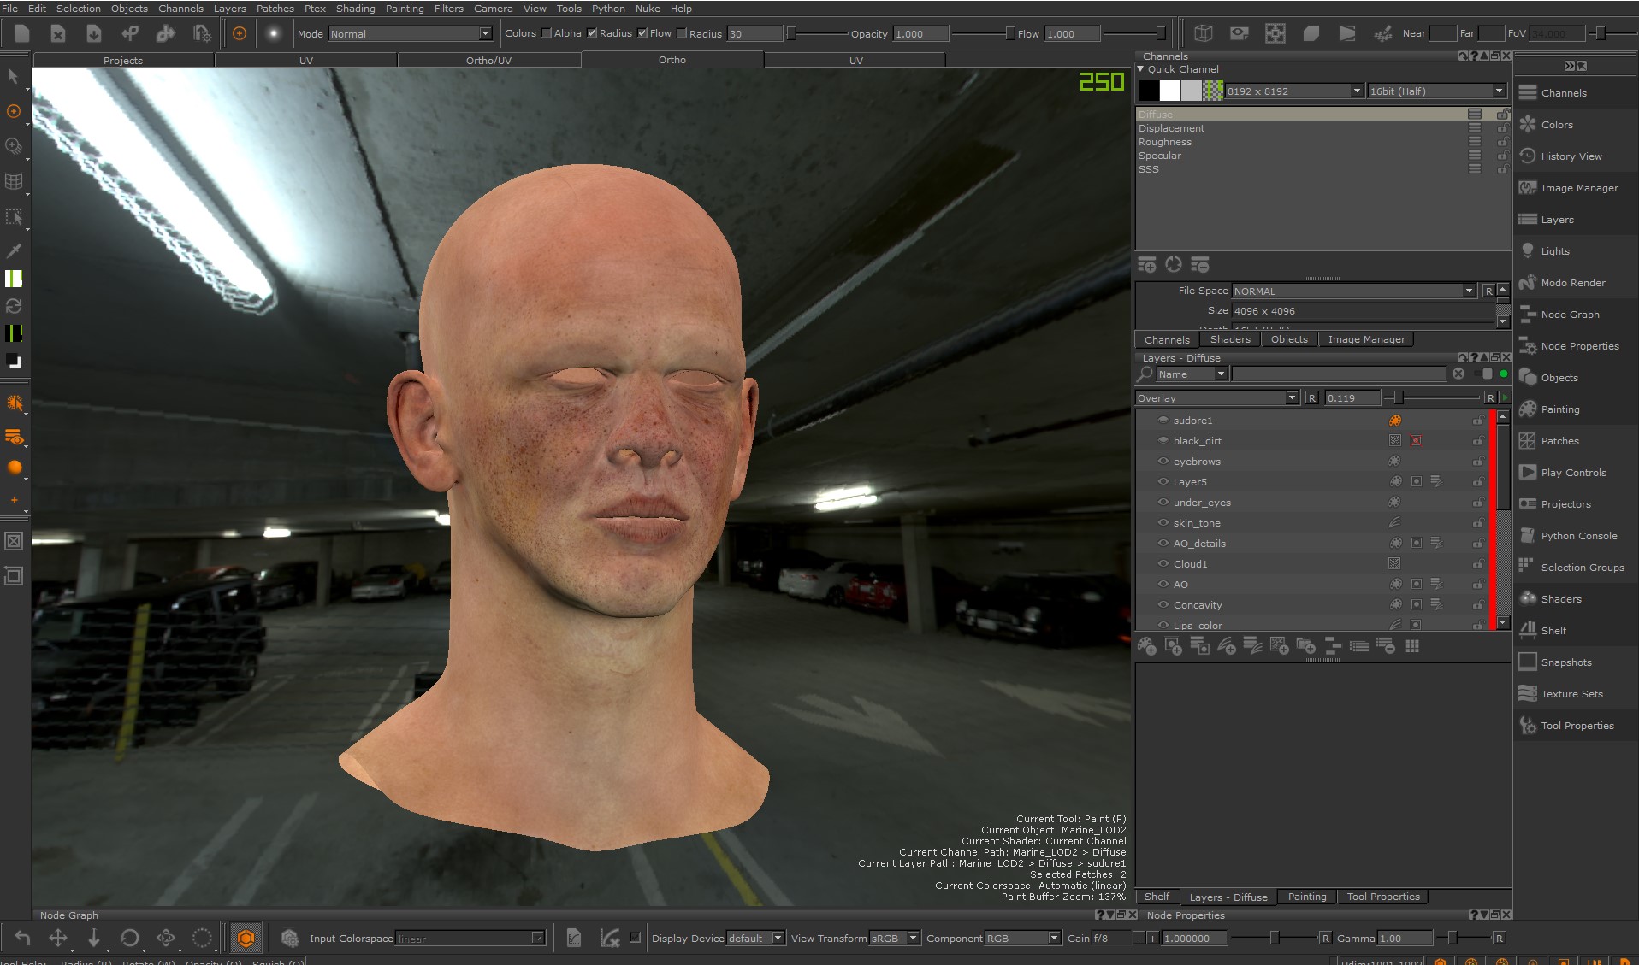Select the Displacement channel
The width and height of the screenshot is (1639, 965).
click(1171, 128)
